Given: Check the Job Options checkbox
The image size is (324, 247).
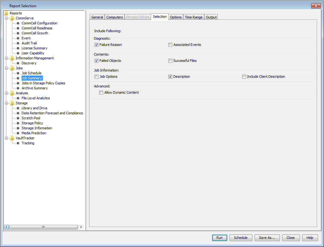Looking at the screenshot, I should [x=97, y=77].
